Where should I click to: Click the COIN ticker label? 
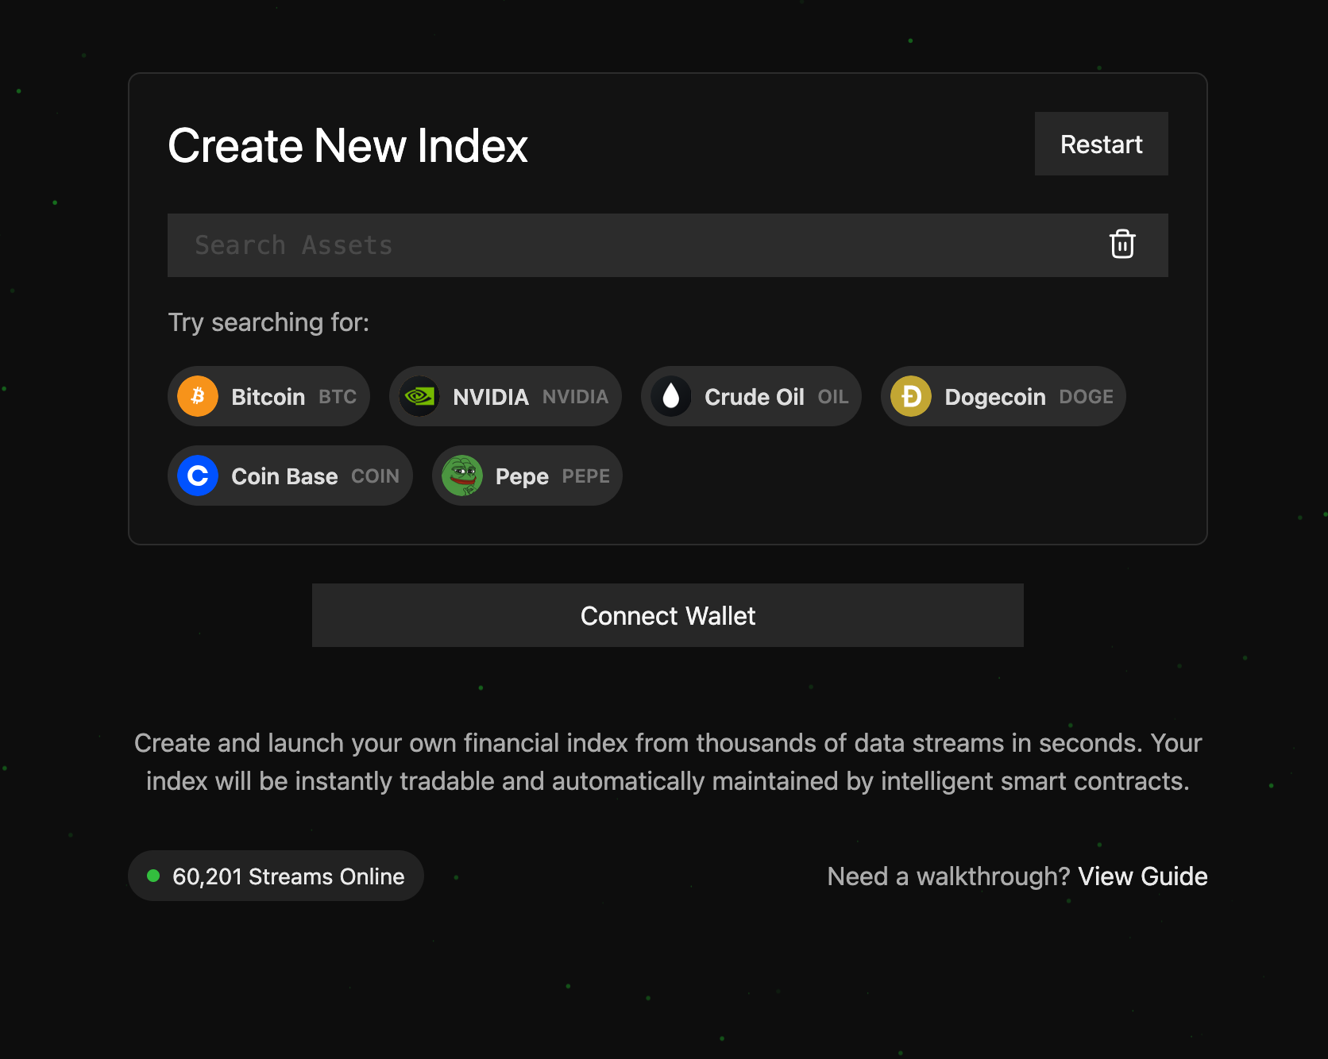click(x=375, y=476)
